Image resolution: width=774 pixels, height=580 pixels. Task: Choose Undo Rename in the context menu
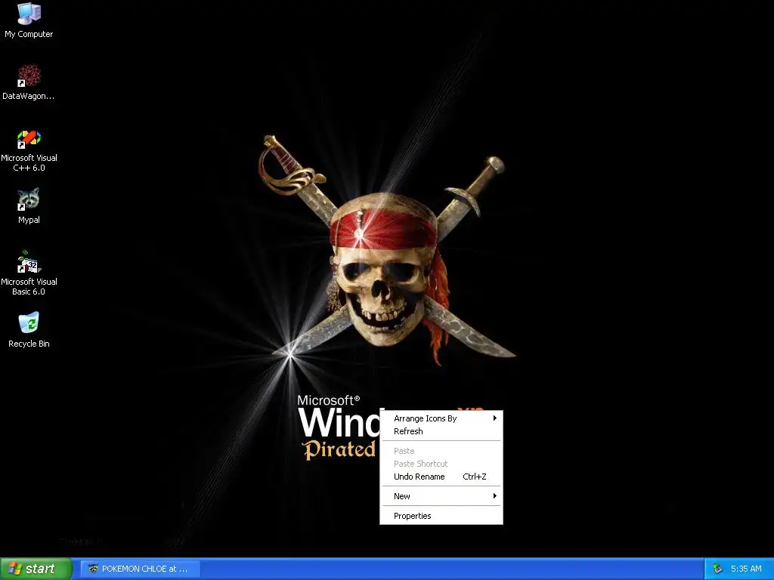click(441, 477)
